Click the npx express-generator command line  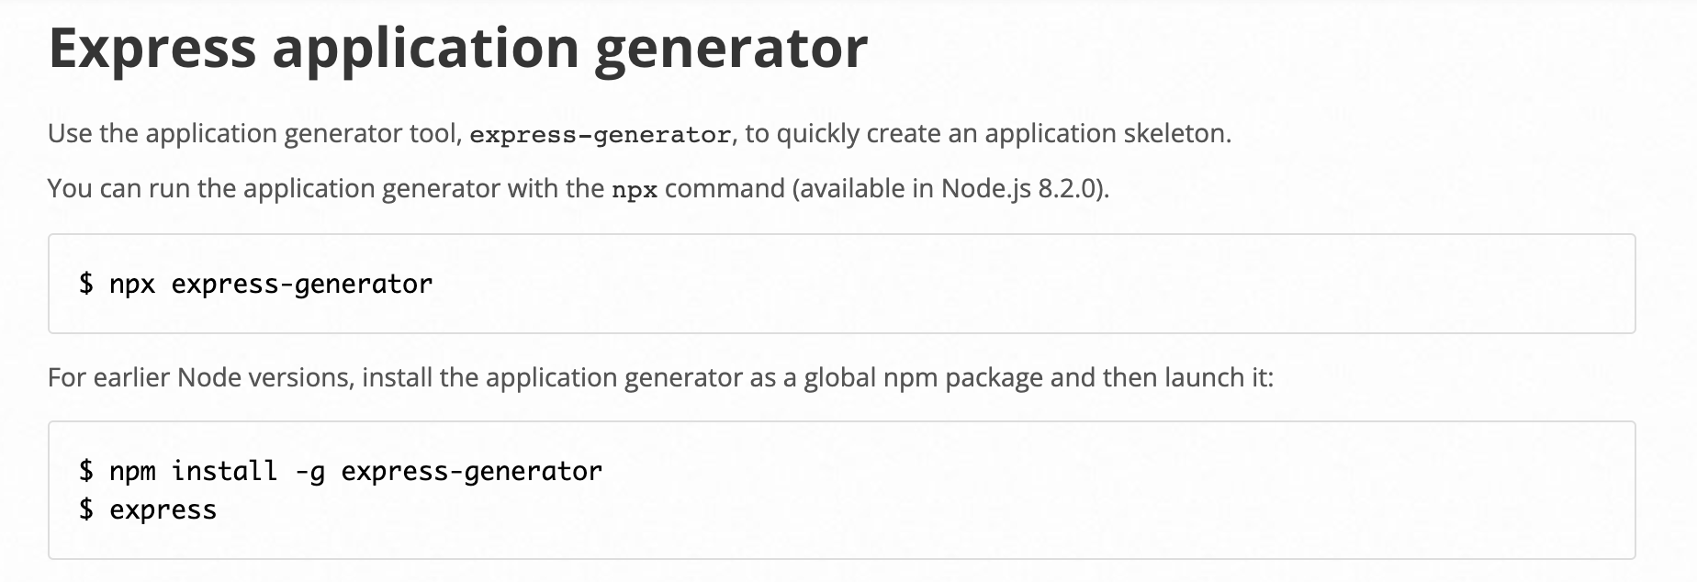255,285
